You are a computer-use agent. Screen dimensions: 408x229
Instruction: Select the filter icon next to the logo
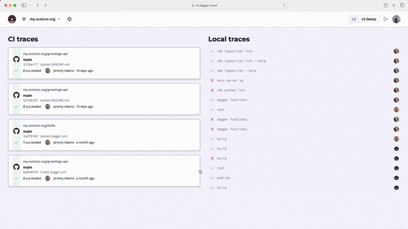pyautogui.click(x=24, y=19)
